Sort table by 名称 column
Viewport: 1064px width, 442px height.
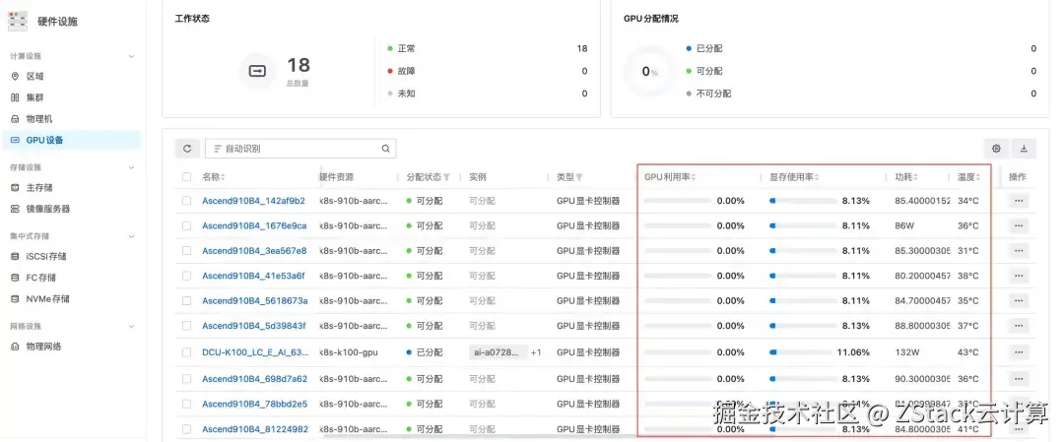[223, 177]
